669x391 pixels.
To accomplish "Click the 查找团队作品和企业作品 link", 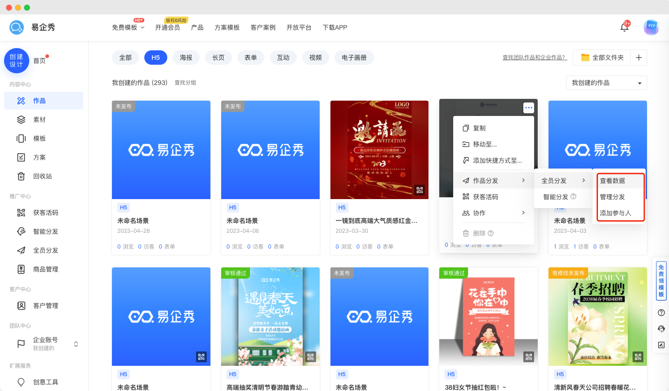I will pyautogui.click(x=535, y=58).
